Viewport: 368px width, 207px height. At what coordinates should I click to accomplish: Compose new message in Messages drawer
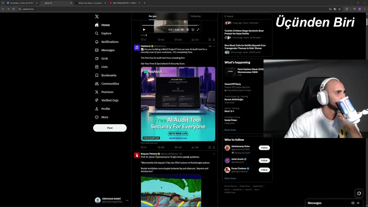click(353, 203)
